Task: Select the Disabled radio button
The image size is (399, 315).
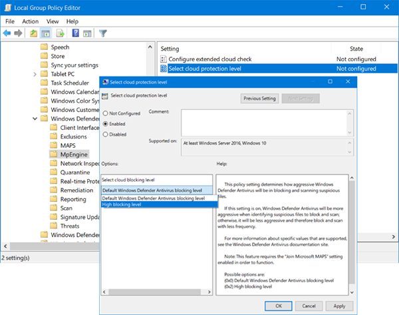Action: [x=105, y=135]
